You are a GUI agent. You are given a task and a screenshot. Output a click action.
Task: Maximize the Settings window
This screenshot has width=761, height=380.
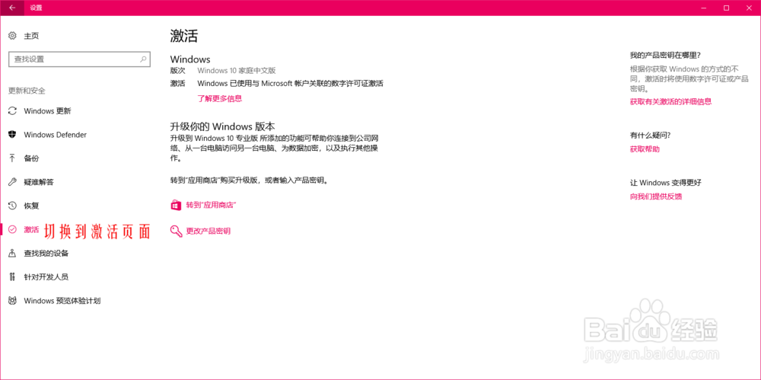[726, 8]
